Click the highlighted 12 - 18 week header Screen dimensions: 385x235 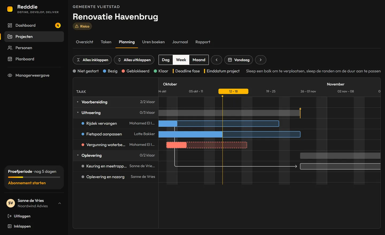[x=233, y=91]
